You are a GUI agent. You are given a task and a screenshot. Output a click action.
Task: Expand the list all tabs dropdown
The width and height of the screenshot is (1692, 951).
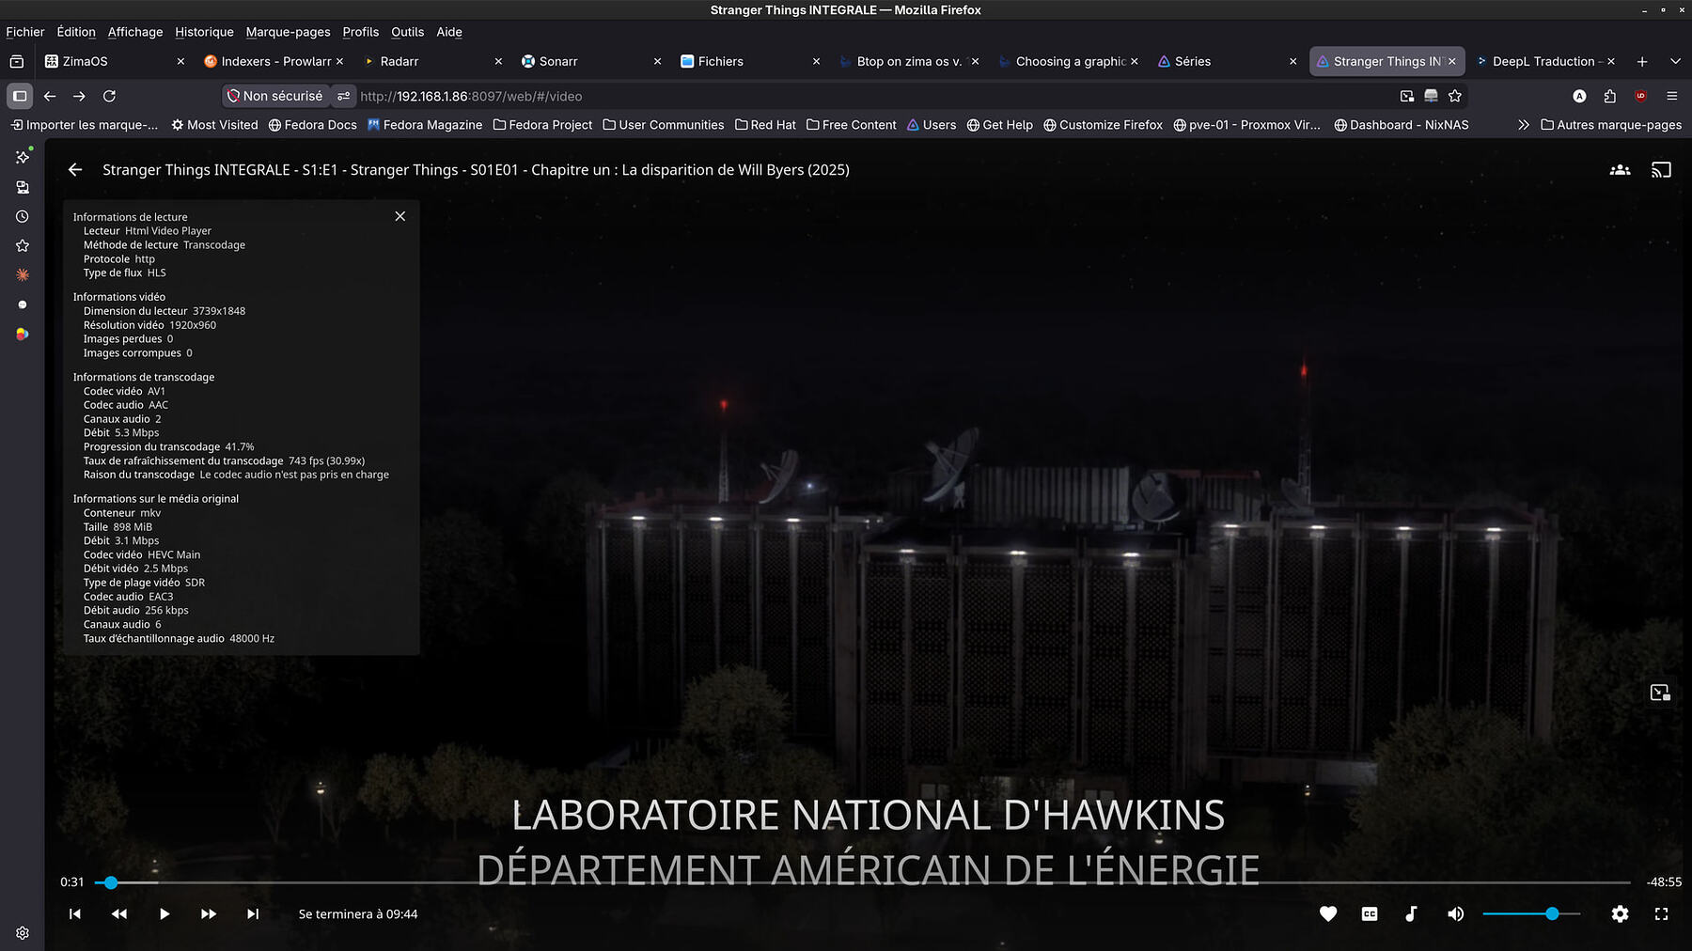pos(1675,61)
